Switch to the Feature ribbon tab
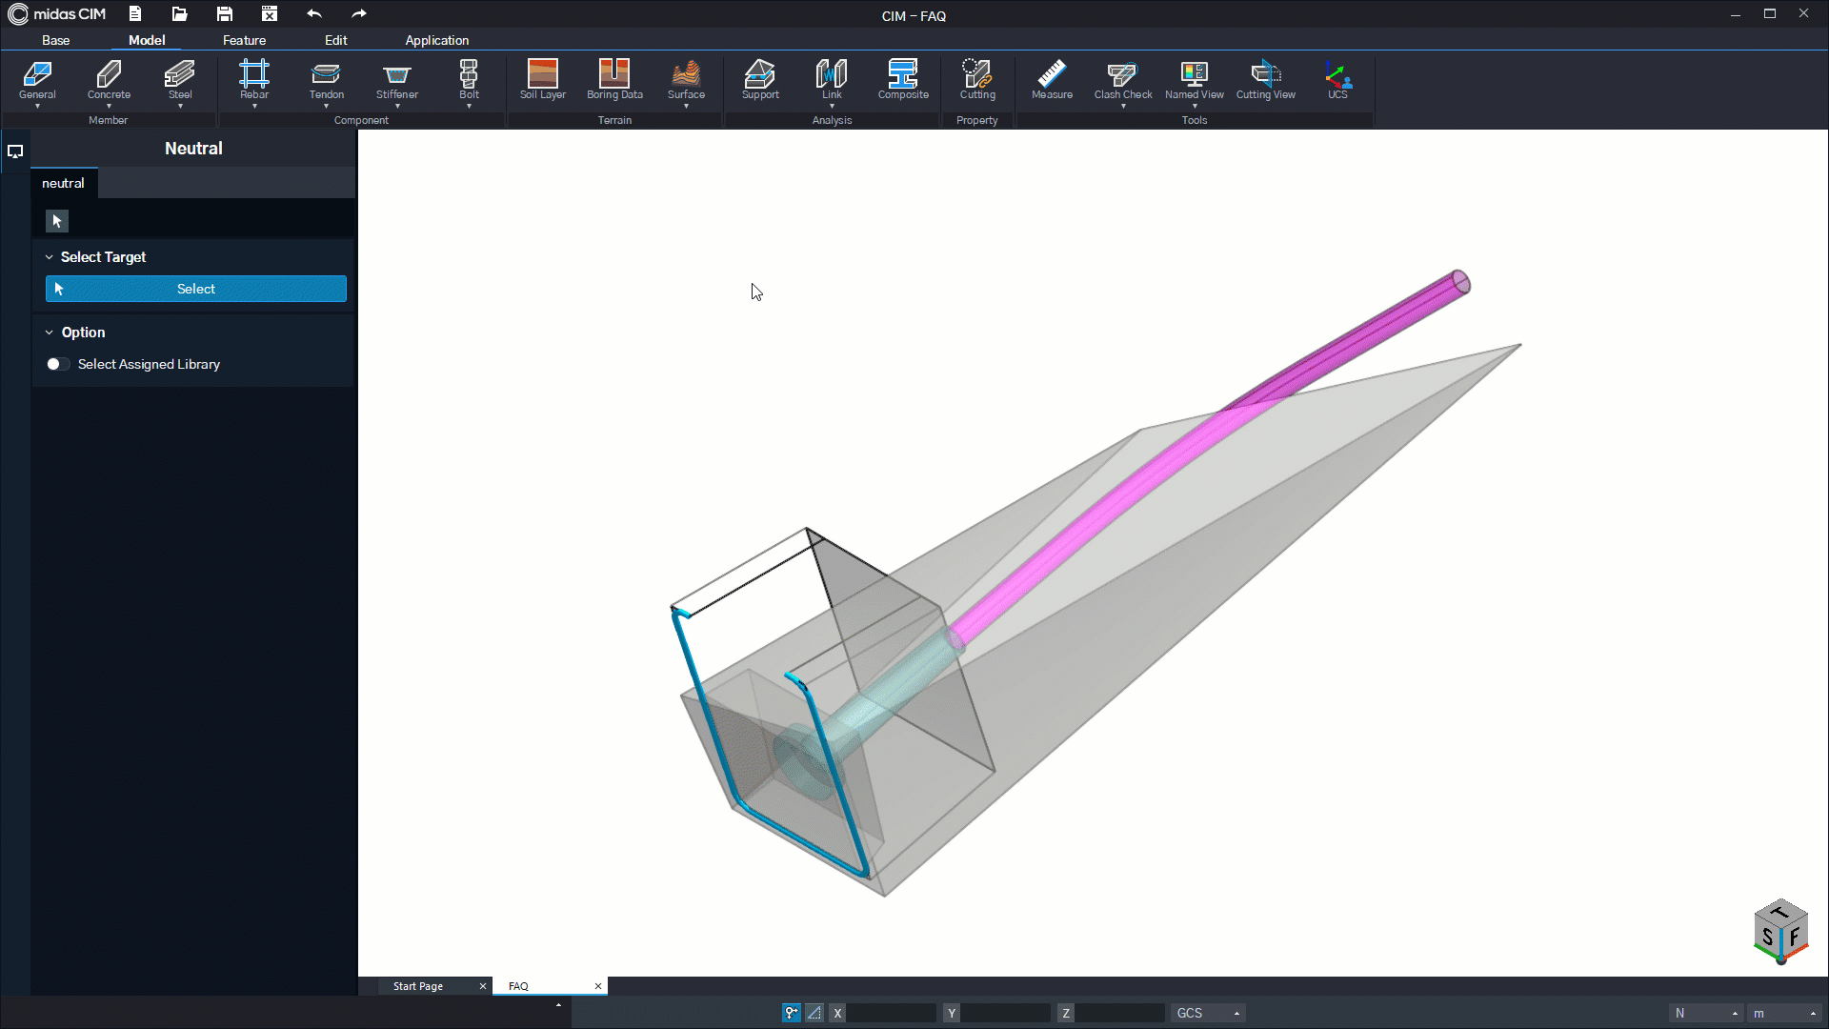The width and height of the screenshot is (1829, 1029). pos(244,40)
